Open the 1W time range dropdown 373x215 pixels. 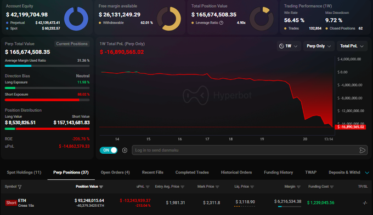(x=289, y=46)
